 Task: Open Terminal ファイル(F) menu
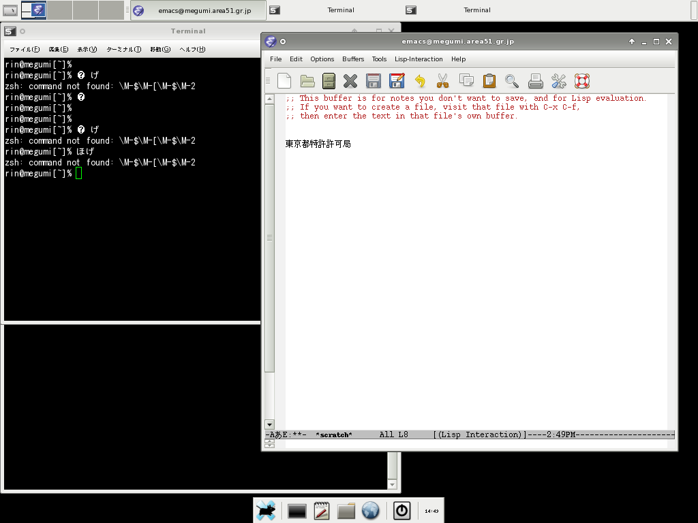[x=25, y=49]
